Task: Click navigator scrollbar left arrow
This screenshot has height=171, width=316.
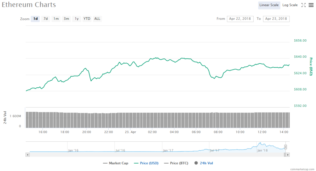Action: tap(28, 155)
